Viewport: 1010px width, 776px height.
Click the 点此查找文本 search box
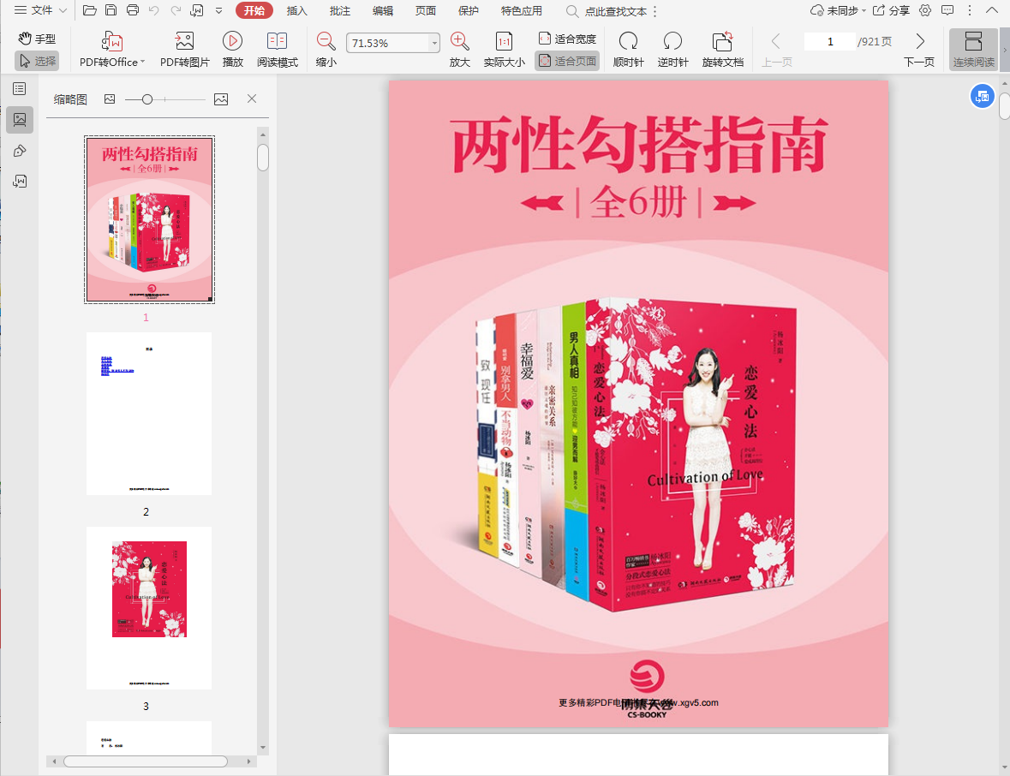[x=607, y=11]
